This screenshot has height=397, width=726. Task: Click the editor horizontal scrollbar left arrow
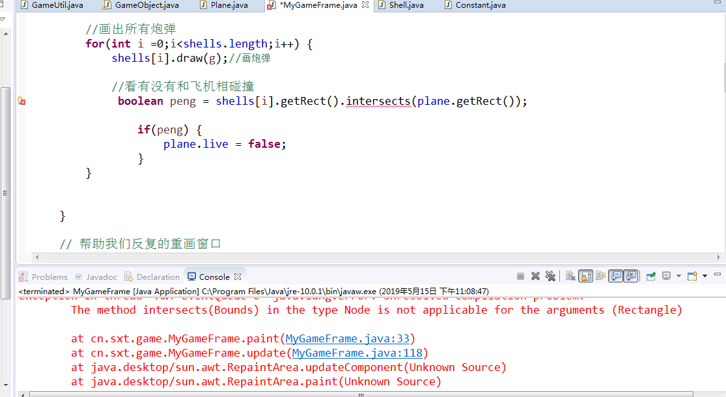point(37,257)
